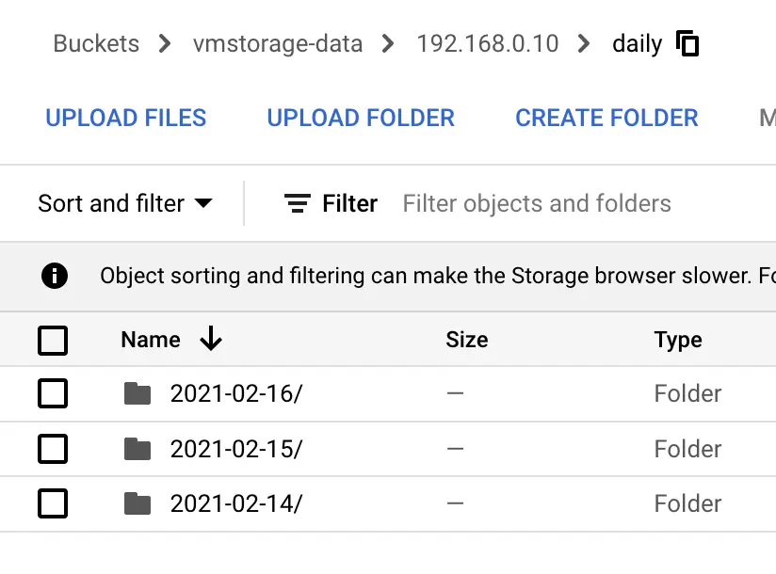Click the filter lines icon
Viewport: 776px width, 574px height.
298,203
